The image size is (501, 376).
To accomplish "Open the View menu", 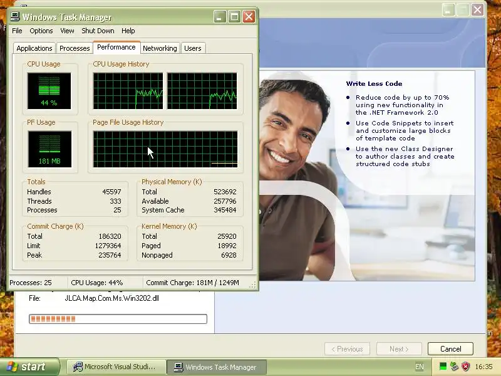I will tap(67, 31).
